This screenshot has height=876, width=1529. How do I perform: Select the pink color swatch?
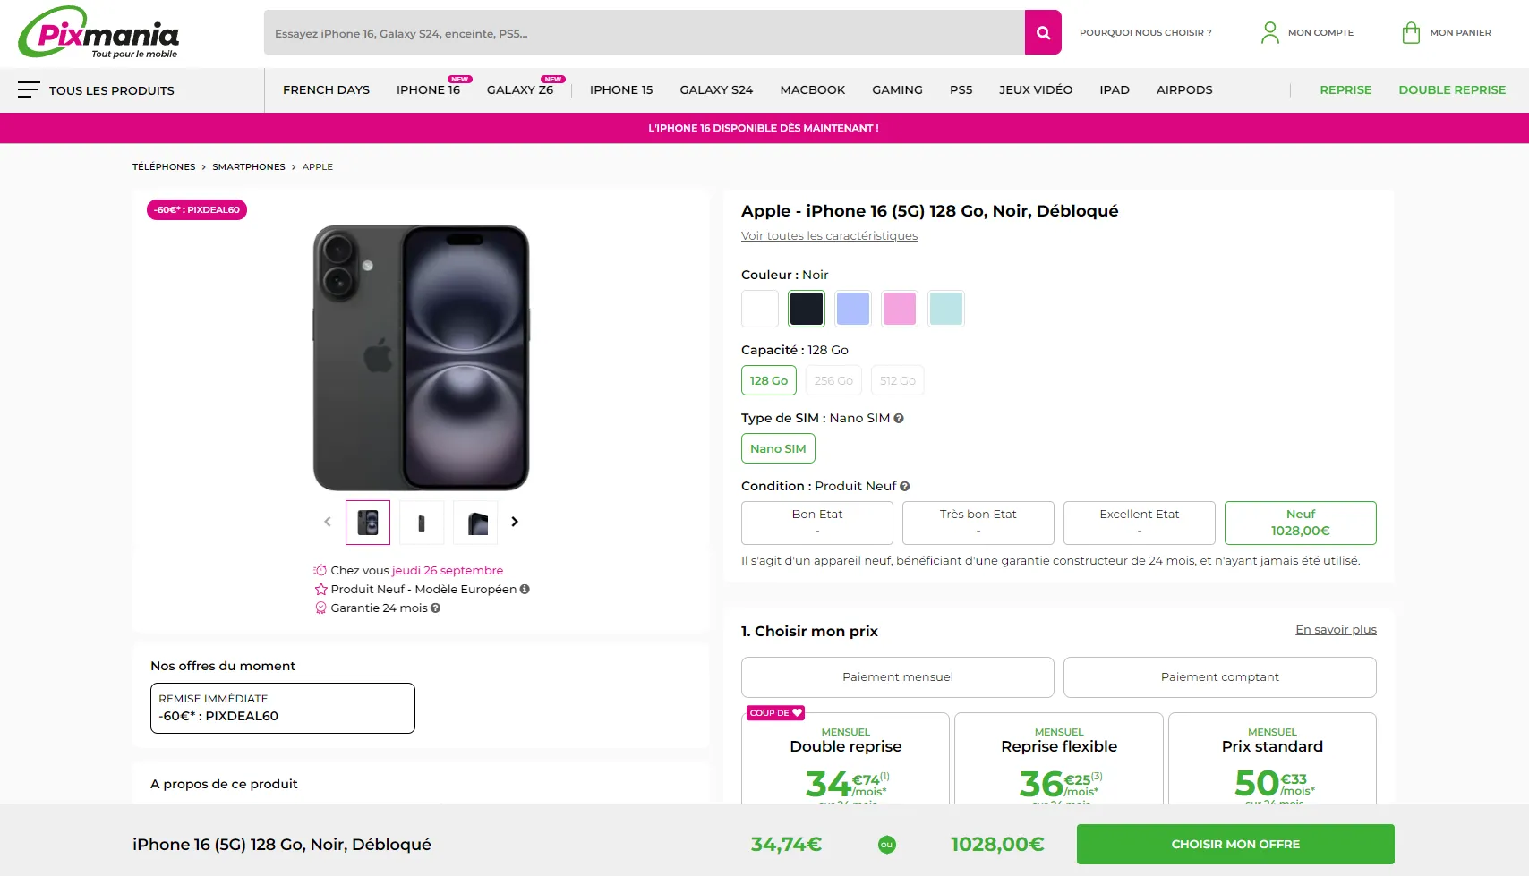[x=900, y=309]
